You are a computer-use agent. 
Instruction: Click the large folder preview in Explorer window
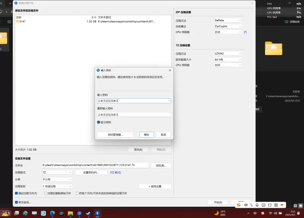pos(274,48)
